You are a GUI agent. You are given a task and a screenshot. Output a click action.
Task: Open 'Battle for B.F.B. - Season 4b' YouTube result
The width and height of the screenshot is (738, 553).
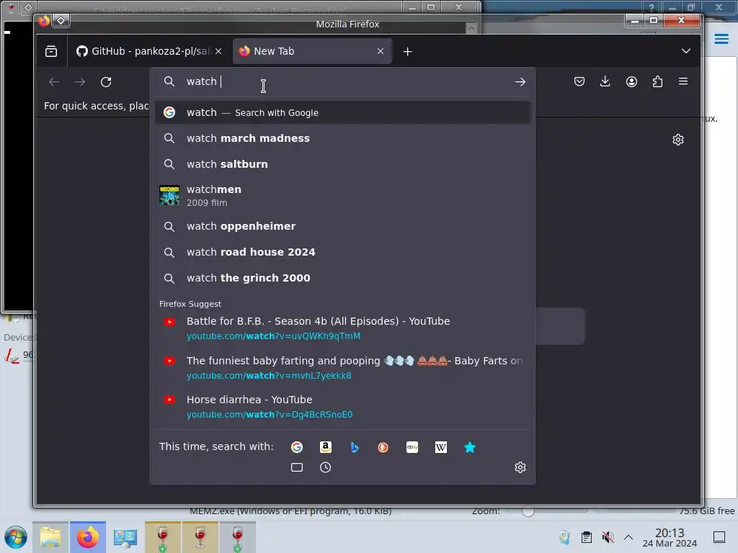342,328
